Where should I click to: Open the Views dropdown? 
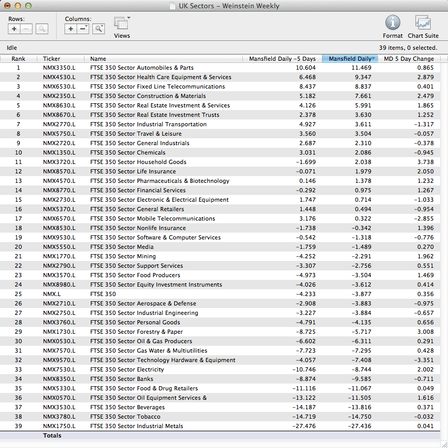point(122,25)
